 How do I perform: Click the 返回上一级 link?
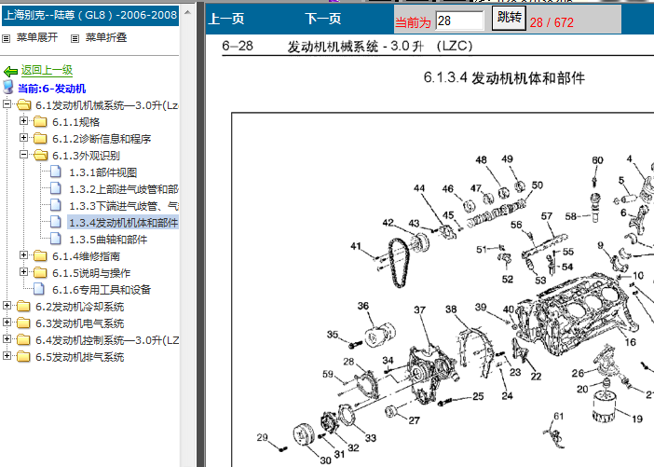click(48, 70)
